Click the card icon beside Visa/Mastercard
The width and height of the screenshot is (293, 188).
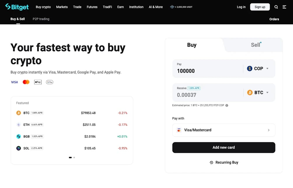coord(179,130)
